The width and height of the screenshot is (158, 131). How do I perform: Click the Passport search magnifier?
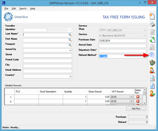[x=70, y=45]
